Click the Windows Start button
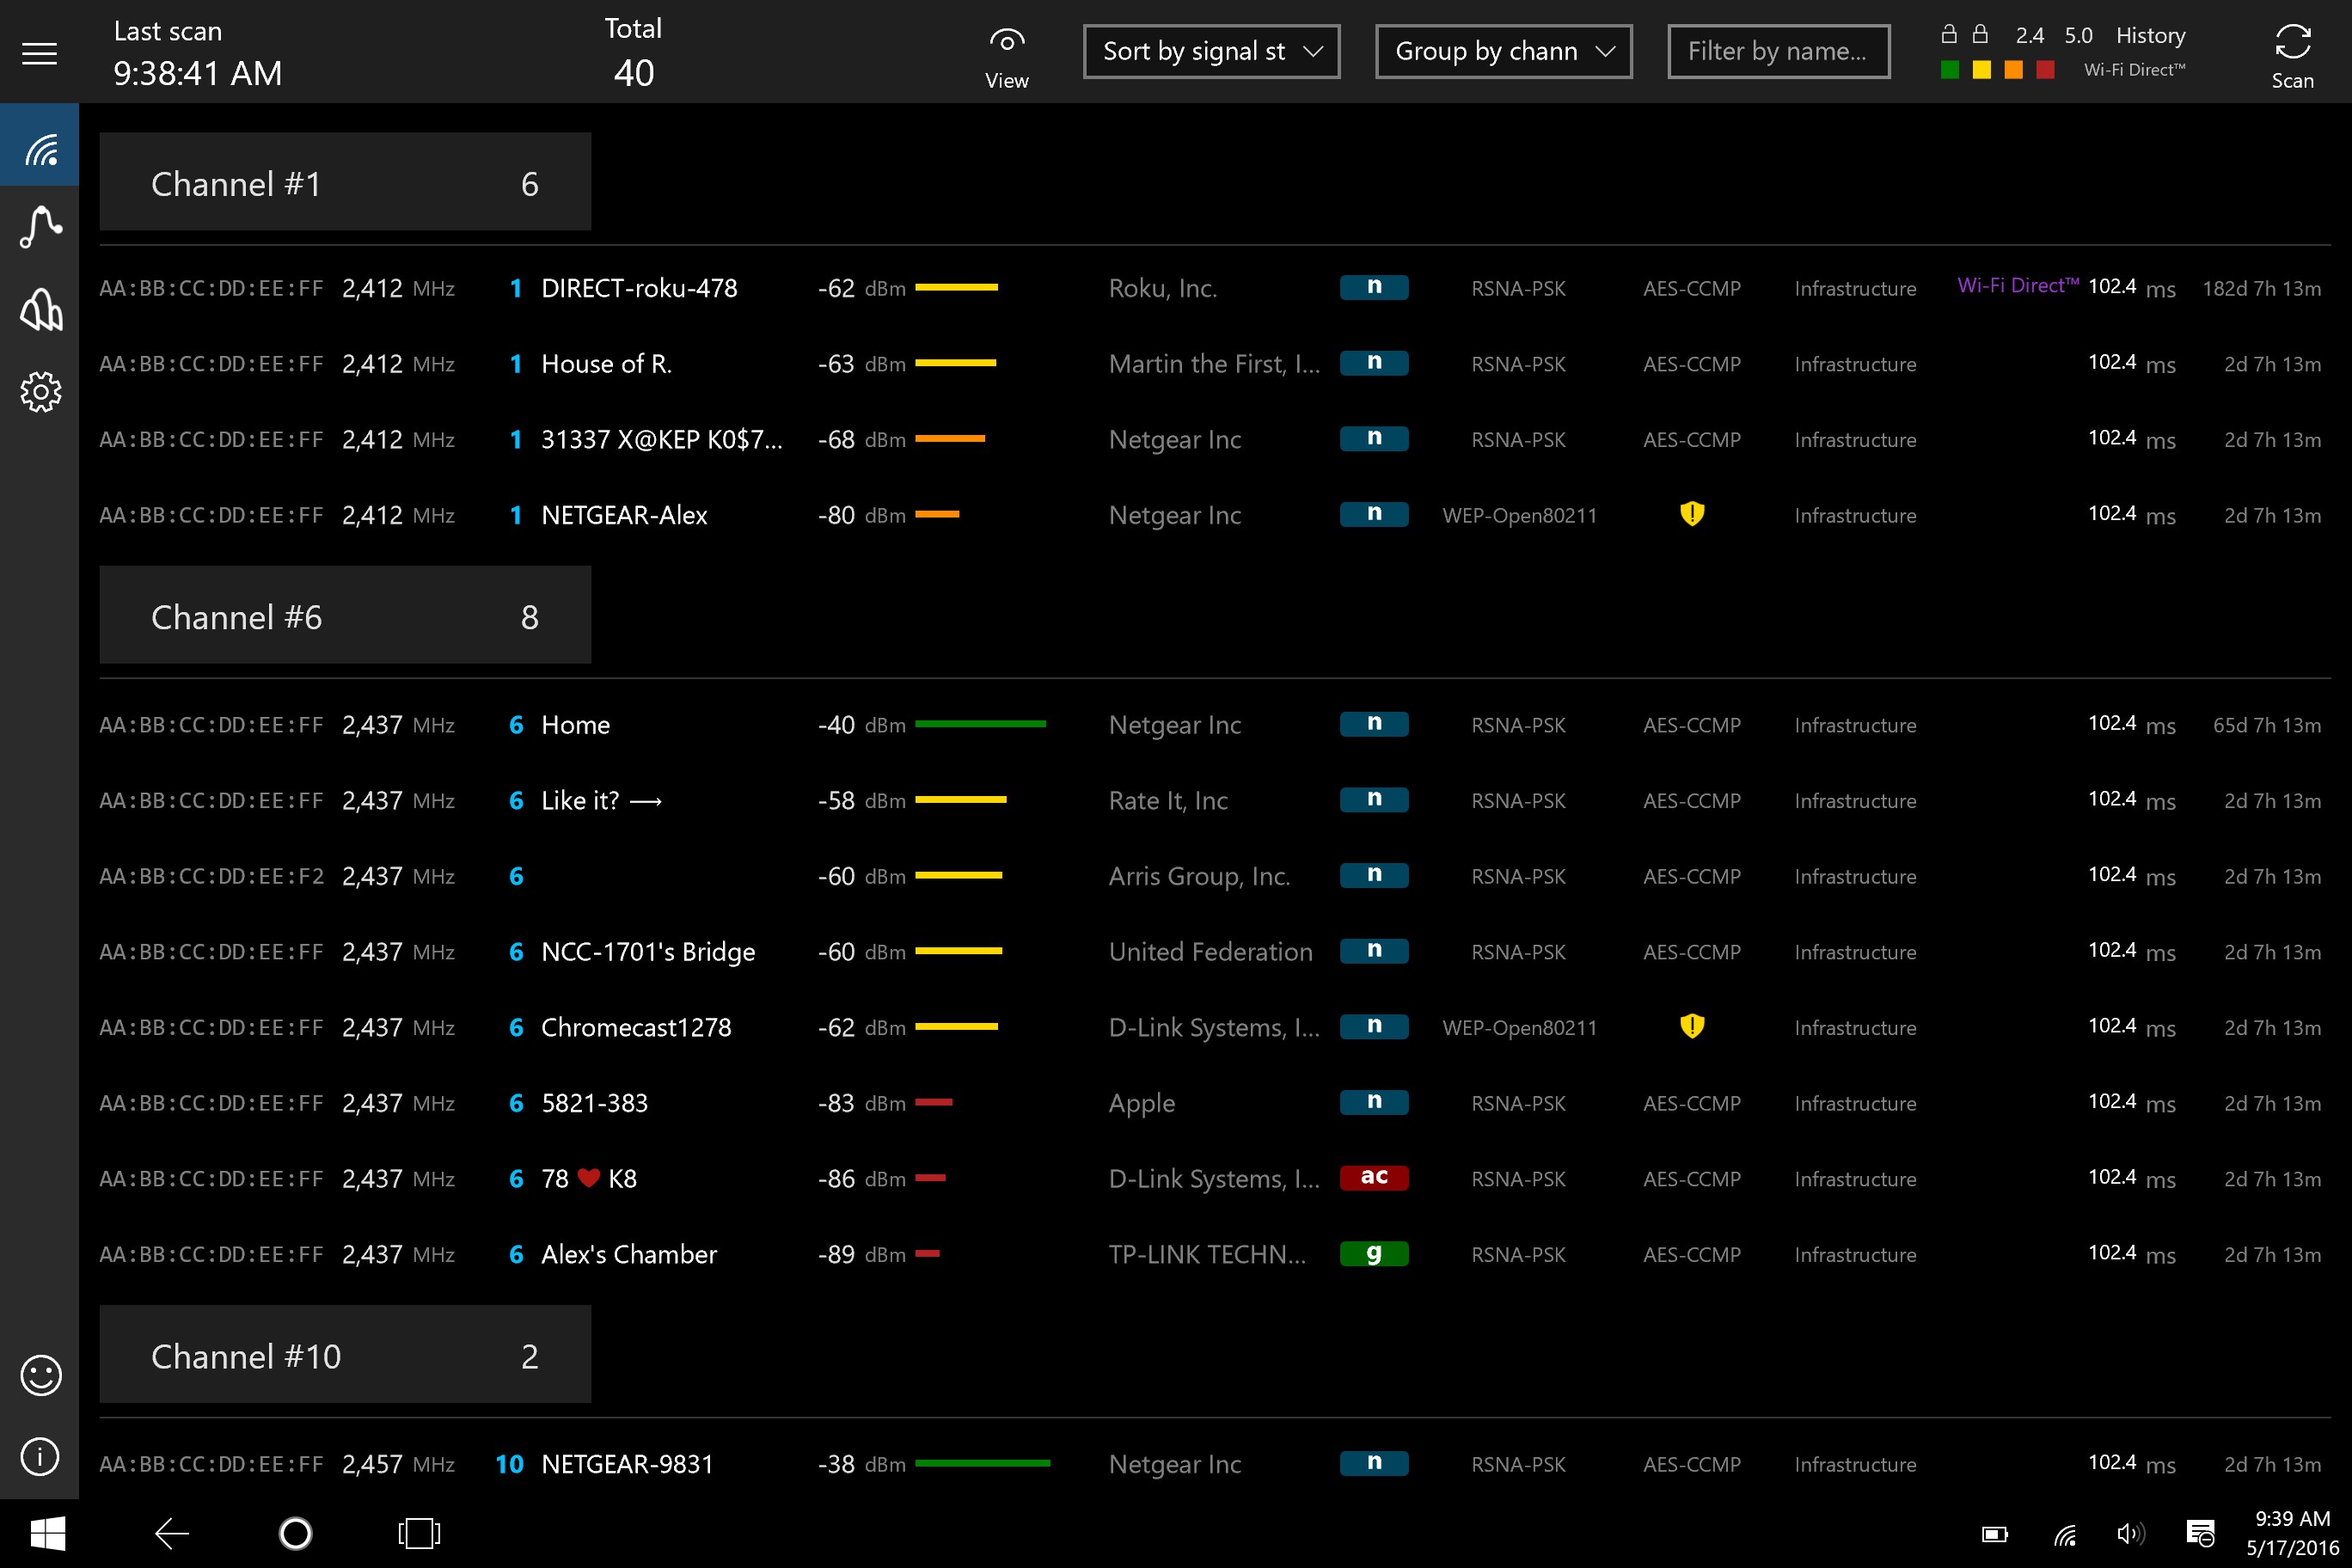 (47, 1532)
